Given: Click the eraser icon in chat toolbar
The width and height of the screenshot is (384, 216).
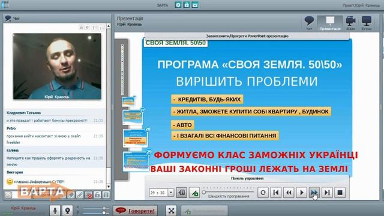Looking at the screenshot, I should [71, 195].
